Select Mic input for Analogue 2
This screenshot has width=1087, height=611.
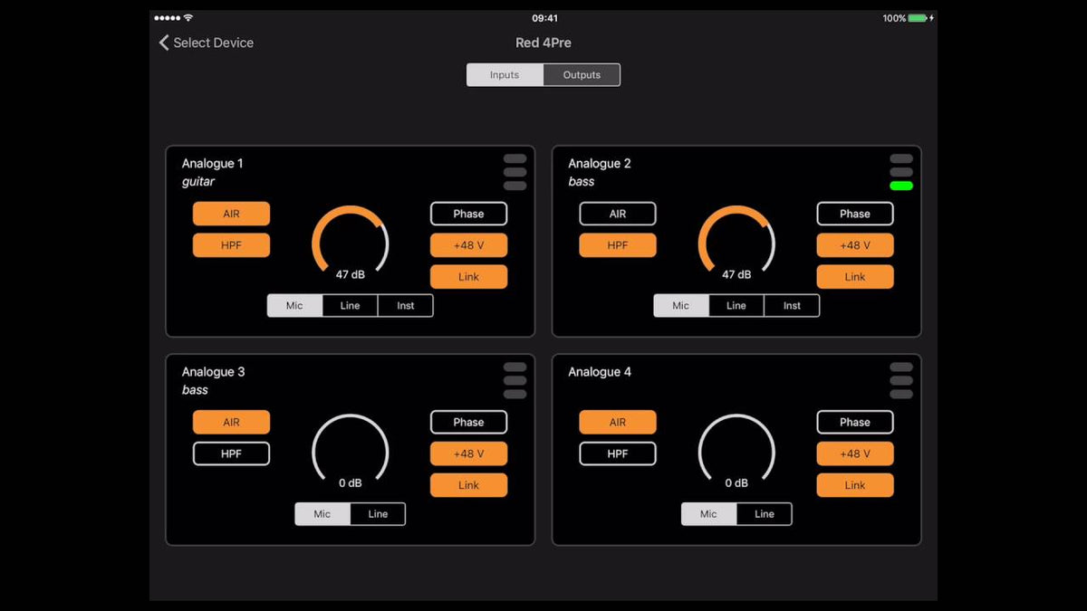pos(681,306)
